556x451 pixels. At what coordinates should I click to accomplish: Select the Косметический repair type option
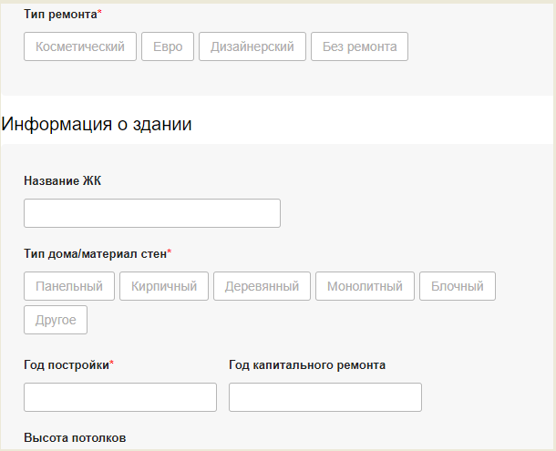click(x=80, y=46)
